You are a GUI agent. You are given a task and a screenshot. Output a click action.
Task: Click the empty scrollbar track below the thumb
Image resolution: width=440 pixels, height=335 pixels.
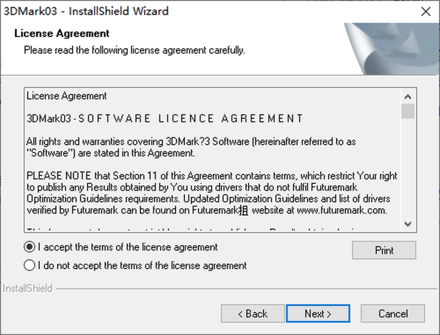tap(407, 171)
